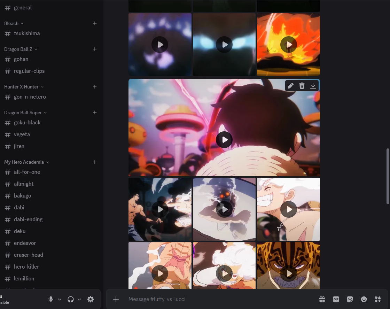This screenshot has height=309, width=390.
Task: Focus the Message #luffy-vs-lucci input
Action: pos(219,299)
